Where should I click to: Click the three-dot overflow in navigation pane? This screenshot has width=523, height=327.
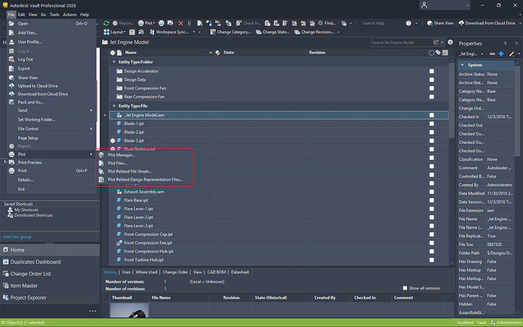92,311
